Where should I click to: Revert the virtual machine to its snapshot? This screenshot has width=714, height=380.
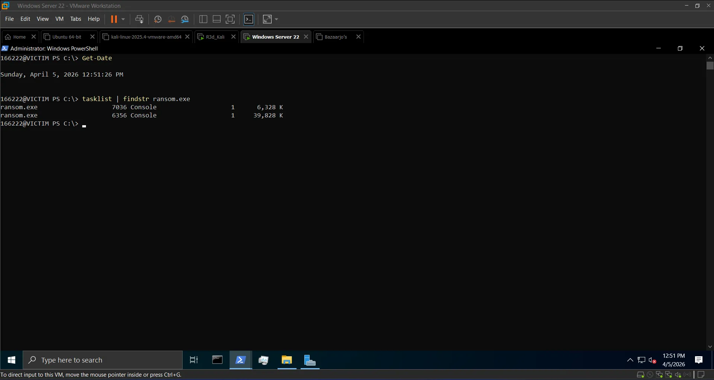coord(172,19)
